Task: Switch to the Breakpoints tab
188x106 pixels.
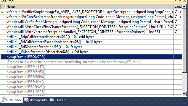Action: 36,100
